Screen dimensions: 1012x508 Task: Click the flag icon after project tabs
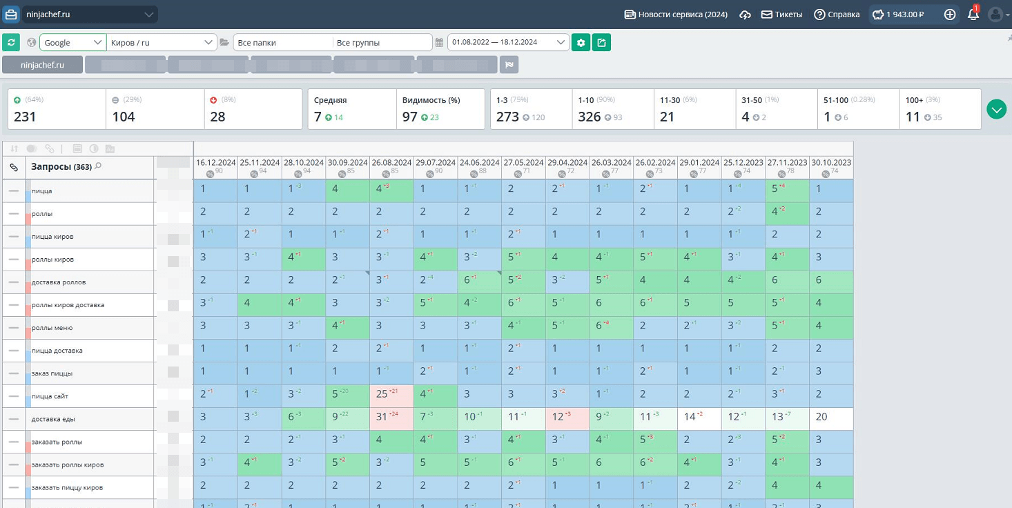click(509, 65)
